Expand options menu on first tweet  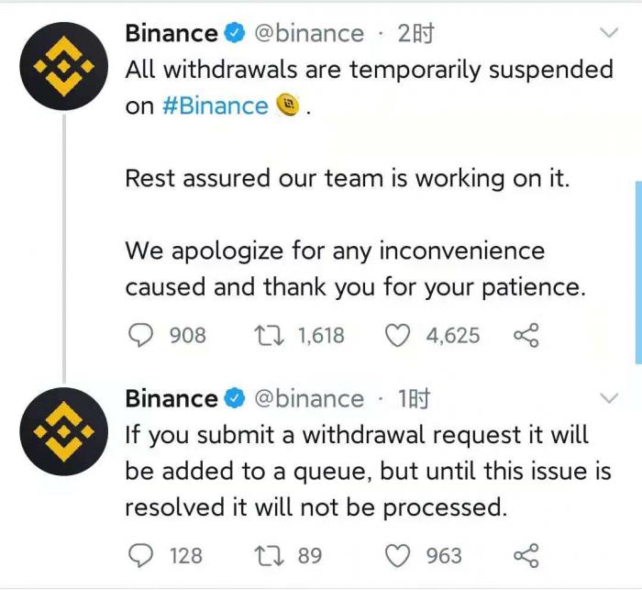click(608, 33)
